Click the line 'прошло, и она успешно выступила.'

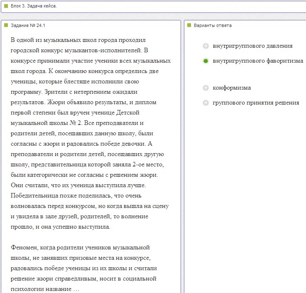[x=61, y=227]
